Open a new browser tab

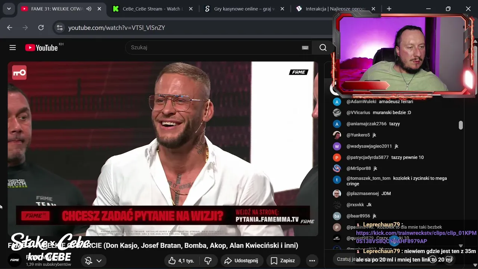click(x=389, y=9)
